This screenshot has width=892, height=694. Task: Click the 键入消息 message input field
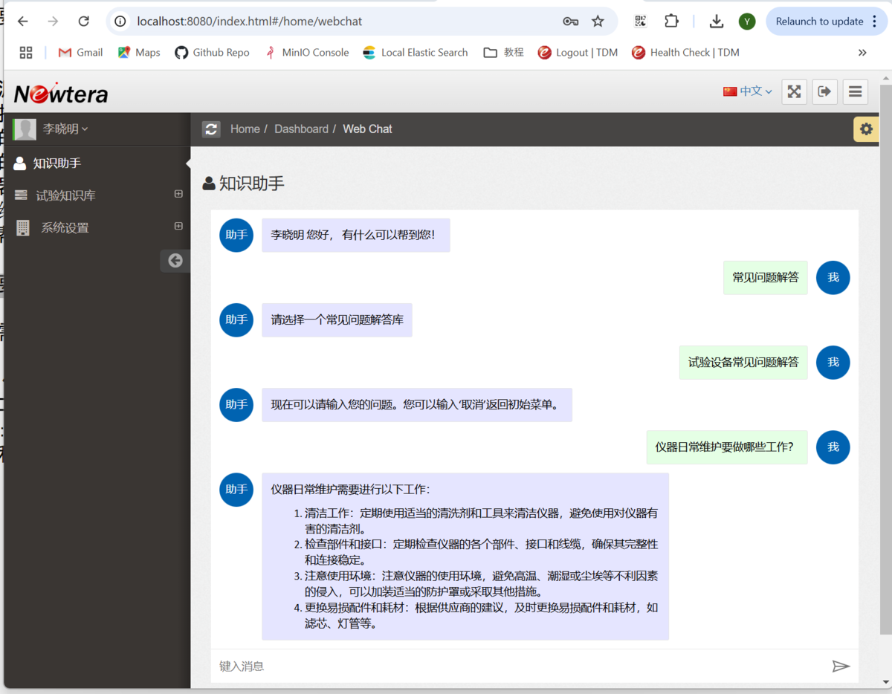(x=520, y=667)
